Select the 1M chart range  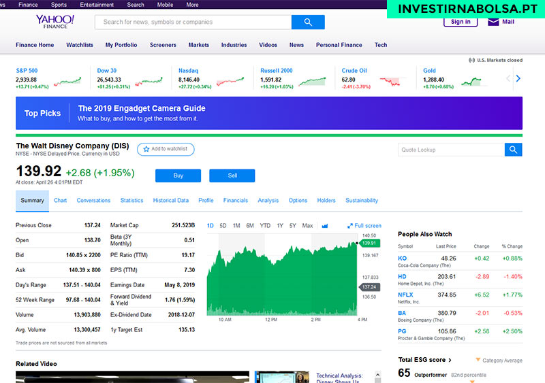click(x=236, y=226)
